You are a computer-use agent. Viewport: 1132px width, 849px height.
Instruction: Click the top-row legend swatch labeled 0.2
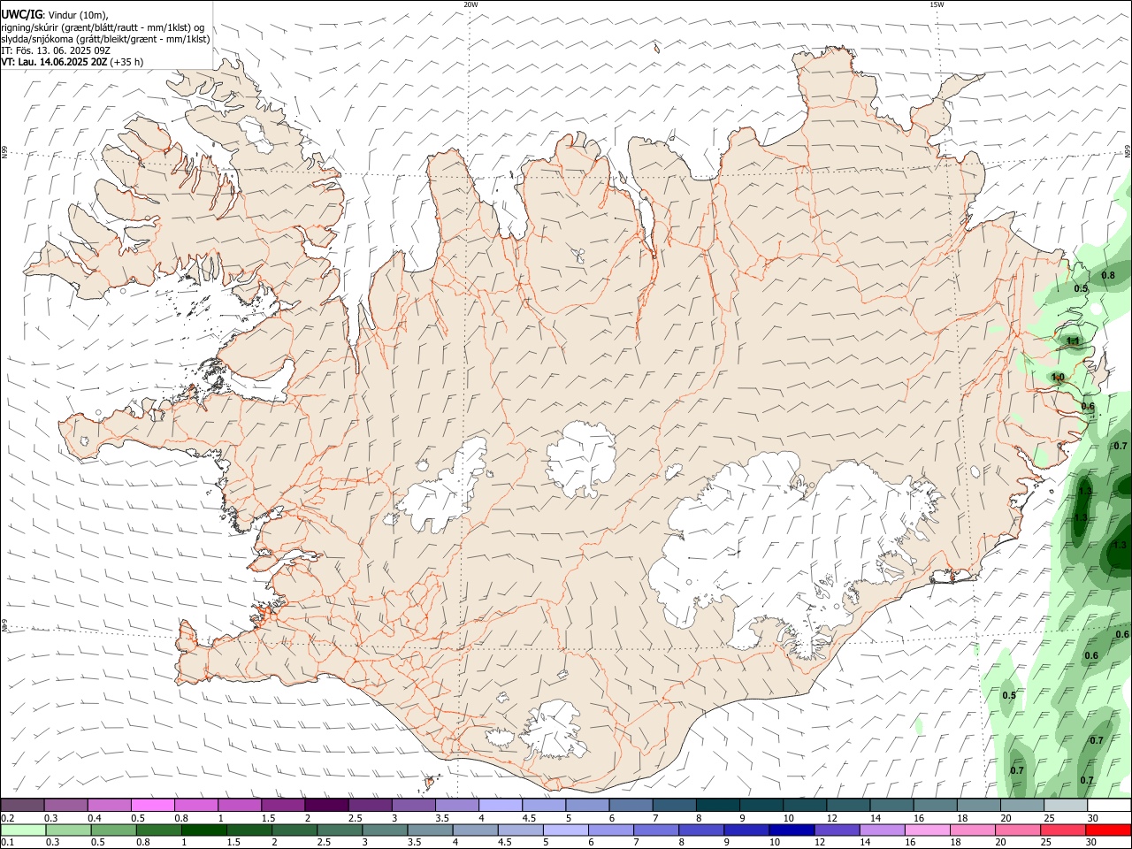coord(22,805)
